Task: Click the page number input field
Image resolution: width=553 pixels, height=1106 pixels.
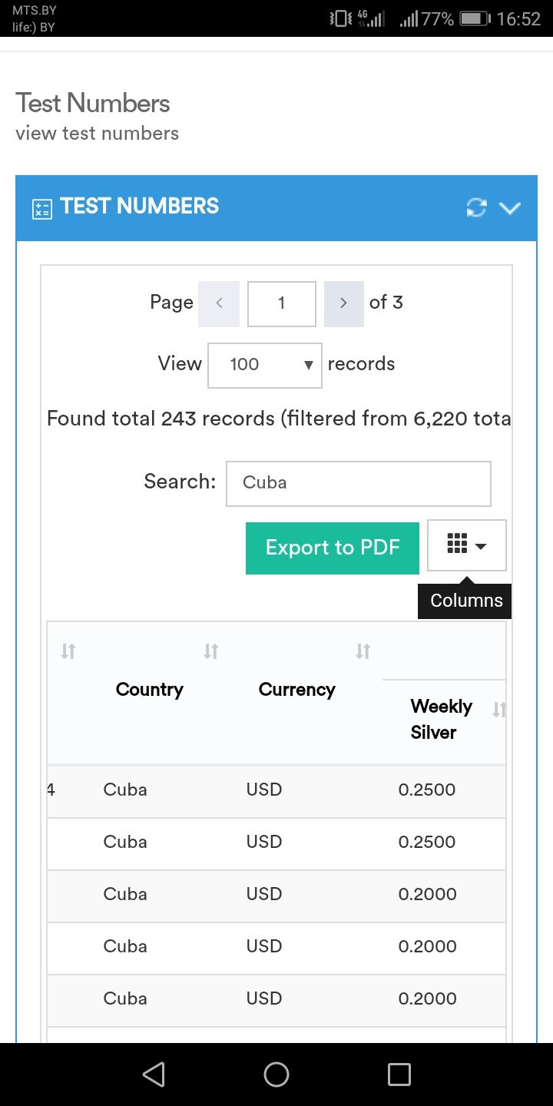Action: click(x=281, y=303)
